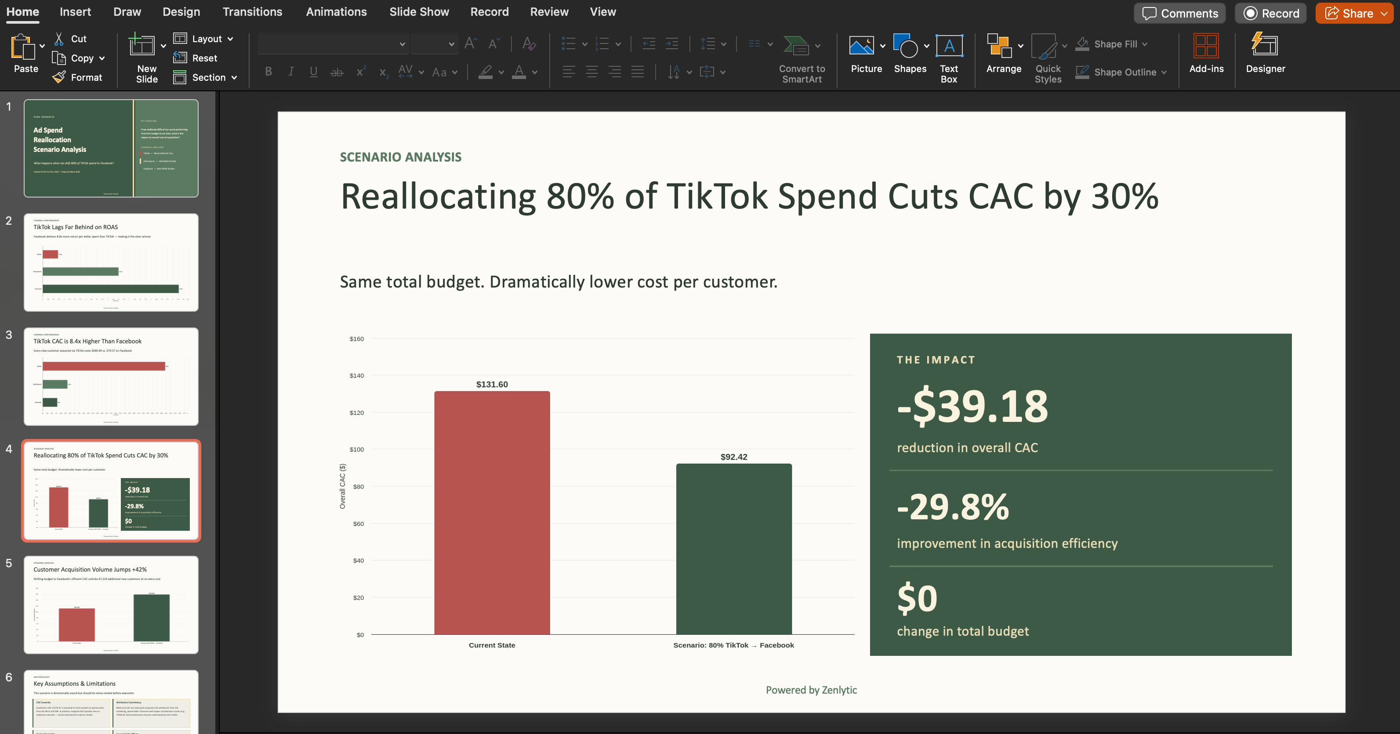Viewport: 1400px width, 734px height.
Task: Switch to the Slide Show tab
Action: [x=419, y=12]
